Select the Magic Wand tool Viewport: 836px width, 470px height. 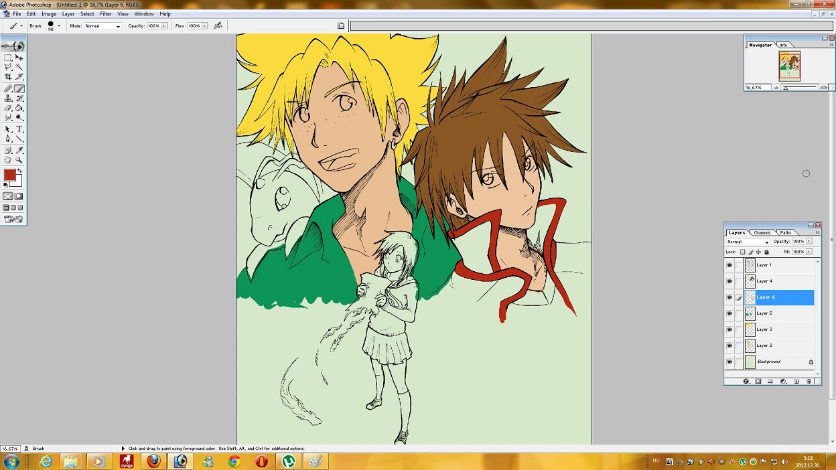click(19, 67)
